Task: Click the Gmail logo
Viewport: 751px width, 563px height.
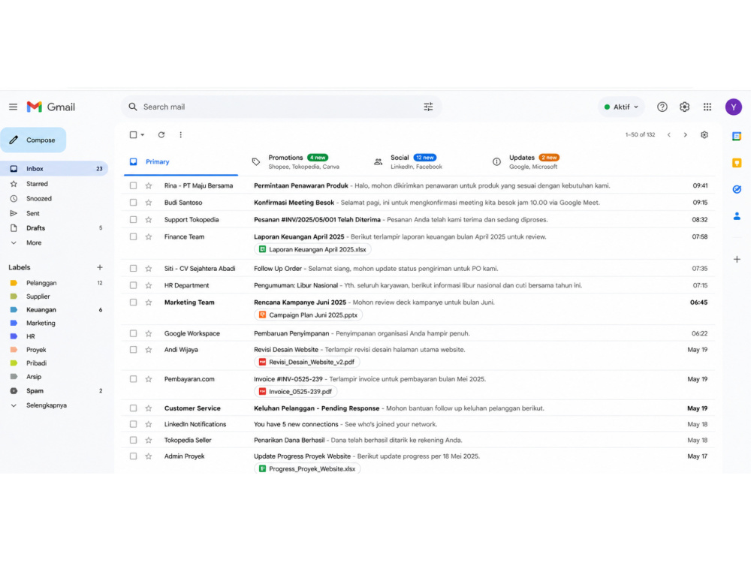Action: (51, 107)
